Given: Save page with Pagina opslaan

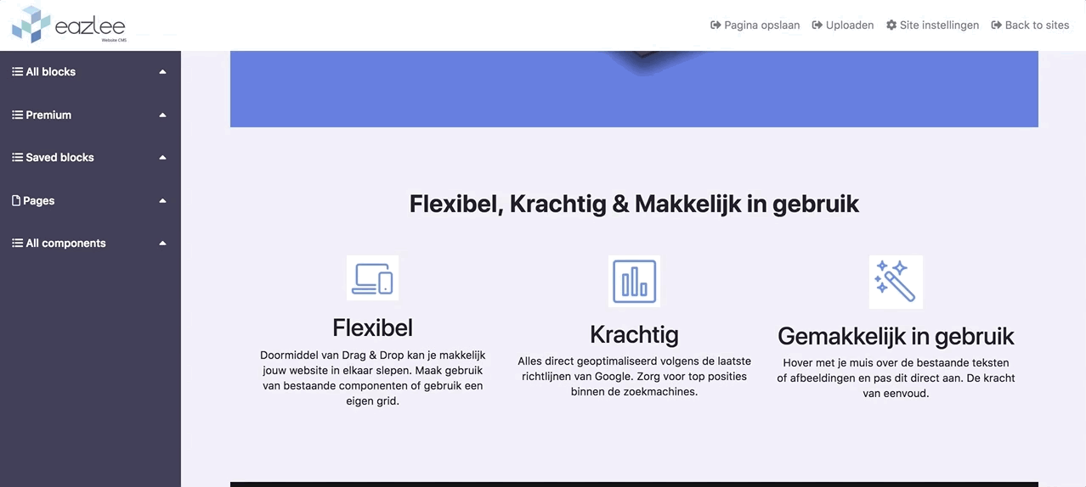Looking at the screenshot, I should (x=755, y=25).
